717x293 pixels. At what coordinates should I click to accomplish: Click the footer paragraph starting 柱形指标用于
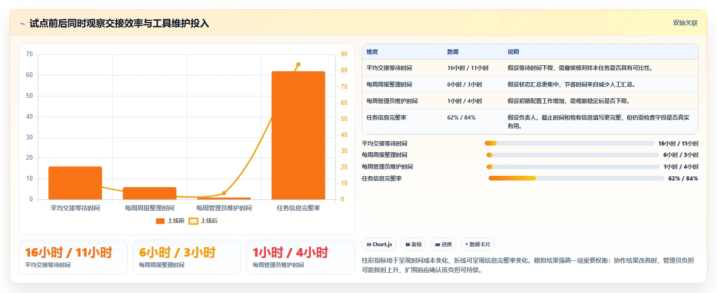(x=527, y=266)
